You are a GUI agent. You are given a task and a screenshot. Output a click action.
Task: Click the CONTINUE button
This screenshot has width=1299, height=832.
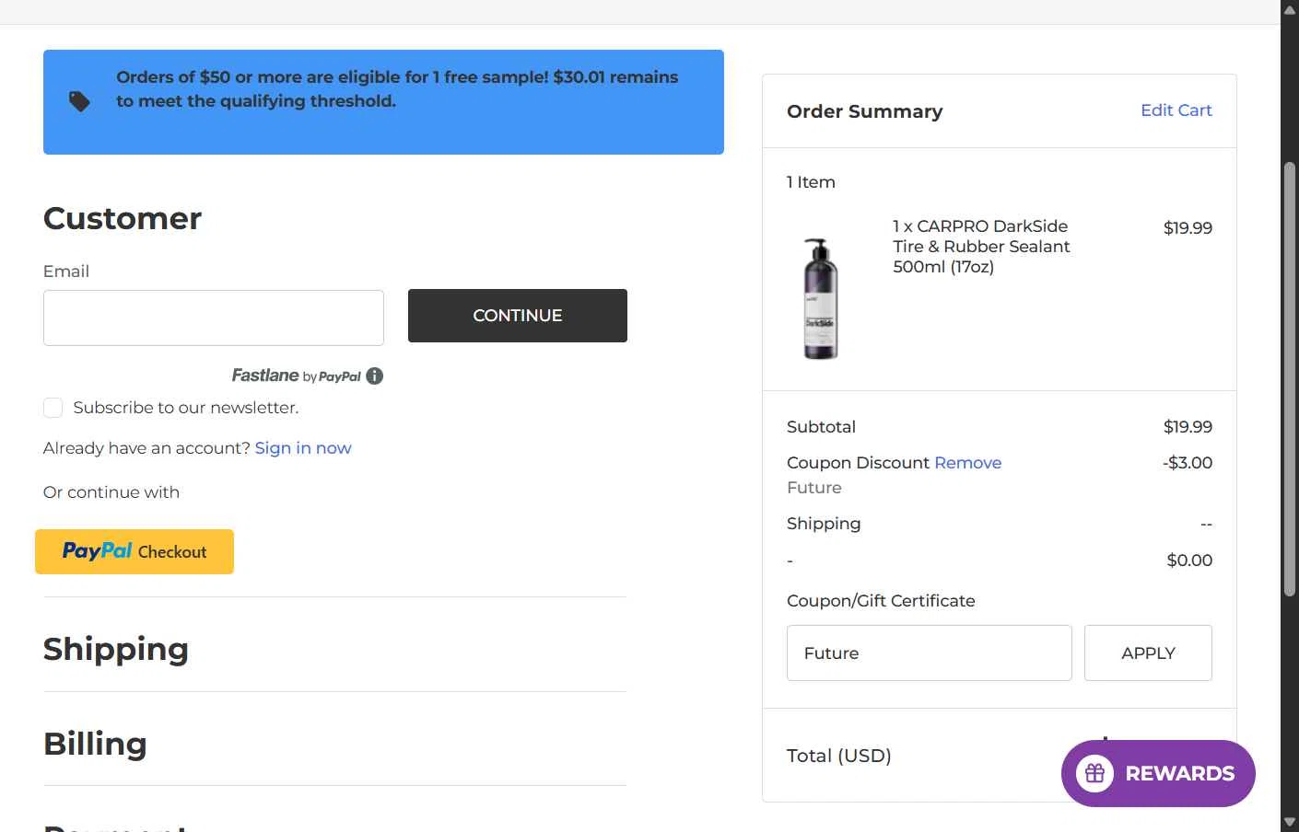point(518,316)
